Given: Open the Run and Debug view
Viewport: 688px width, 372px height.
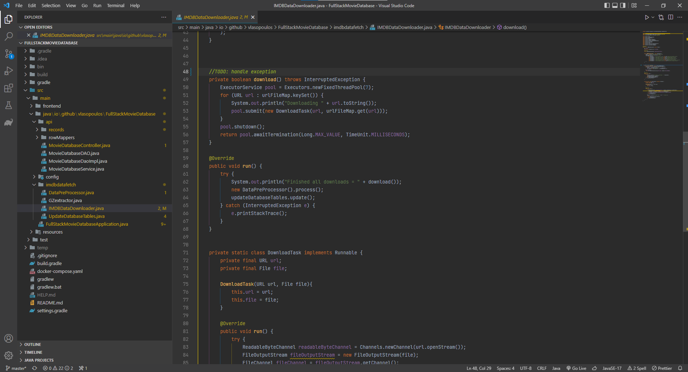Looking at the screenshot, I should pos(9,71).
